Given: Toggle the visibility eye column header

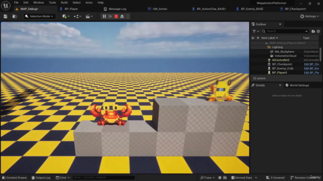Looking at the screenshot, I should tap(253, 38).
